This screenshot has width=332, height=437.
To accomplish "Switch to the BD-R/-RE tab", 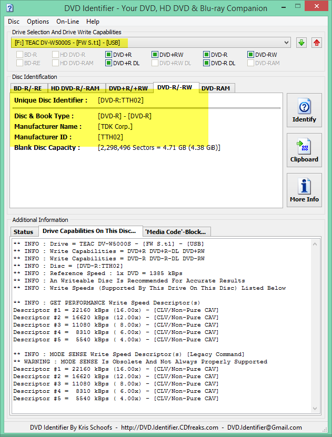I will pyautogui.click(x=28, y=88).
